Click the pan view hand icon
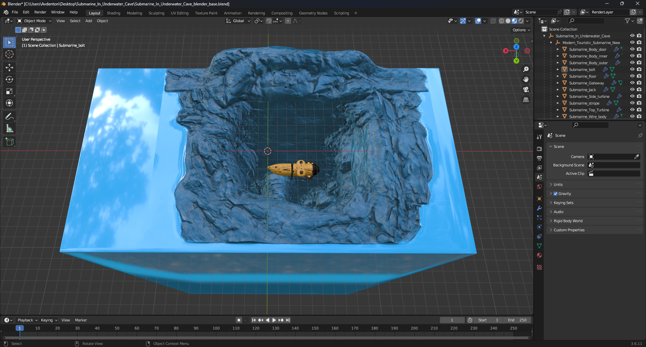 (x=526, y=79)
